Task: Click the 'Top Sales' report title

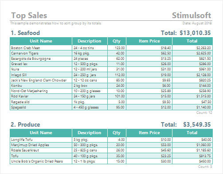Action: [x=29, y=15]
